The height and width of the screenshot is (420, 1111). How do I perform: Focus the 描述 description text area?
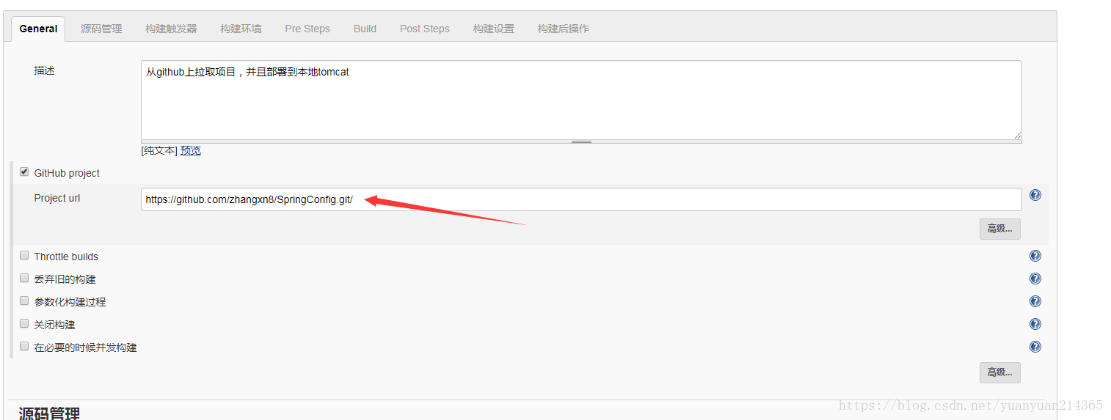pyautogui.click(x=581, y=100)
